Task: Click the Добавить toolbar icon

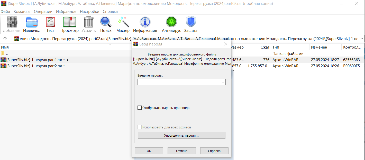Action: point(12,22)
